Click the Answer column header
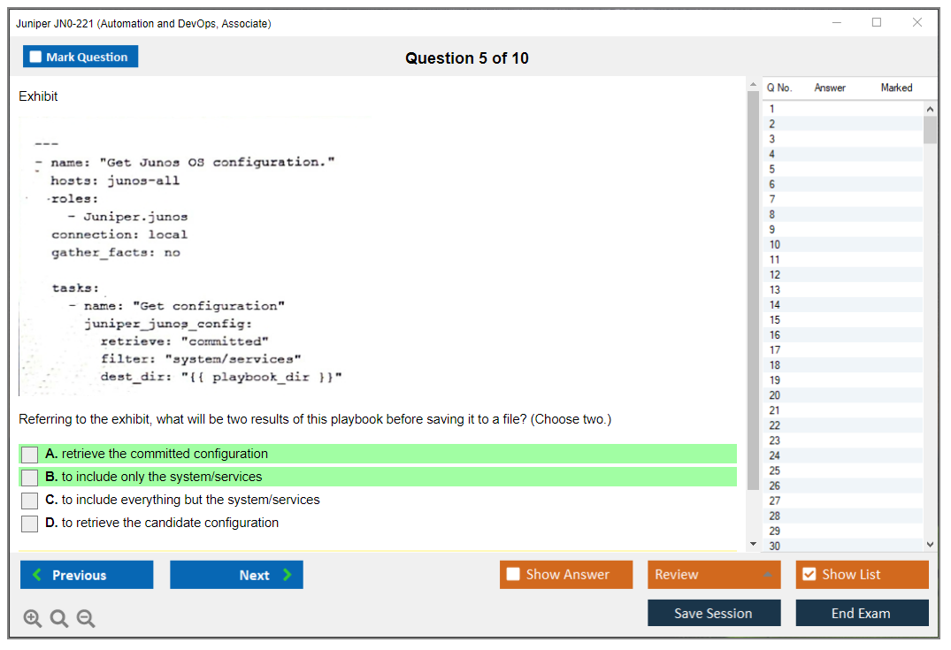Screen dimensions: 951x650 (830, 88)
